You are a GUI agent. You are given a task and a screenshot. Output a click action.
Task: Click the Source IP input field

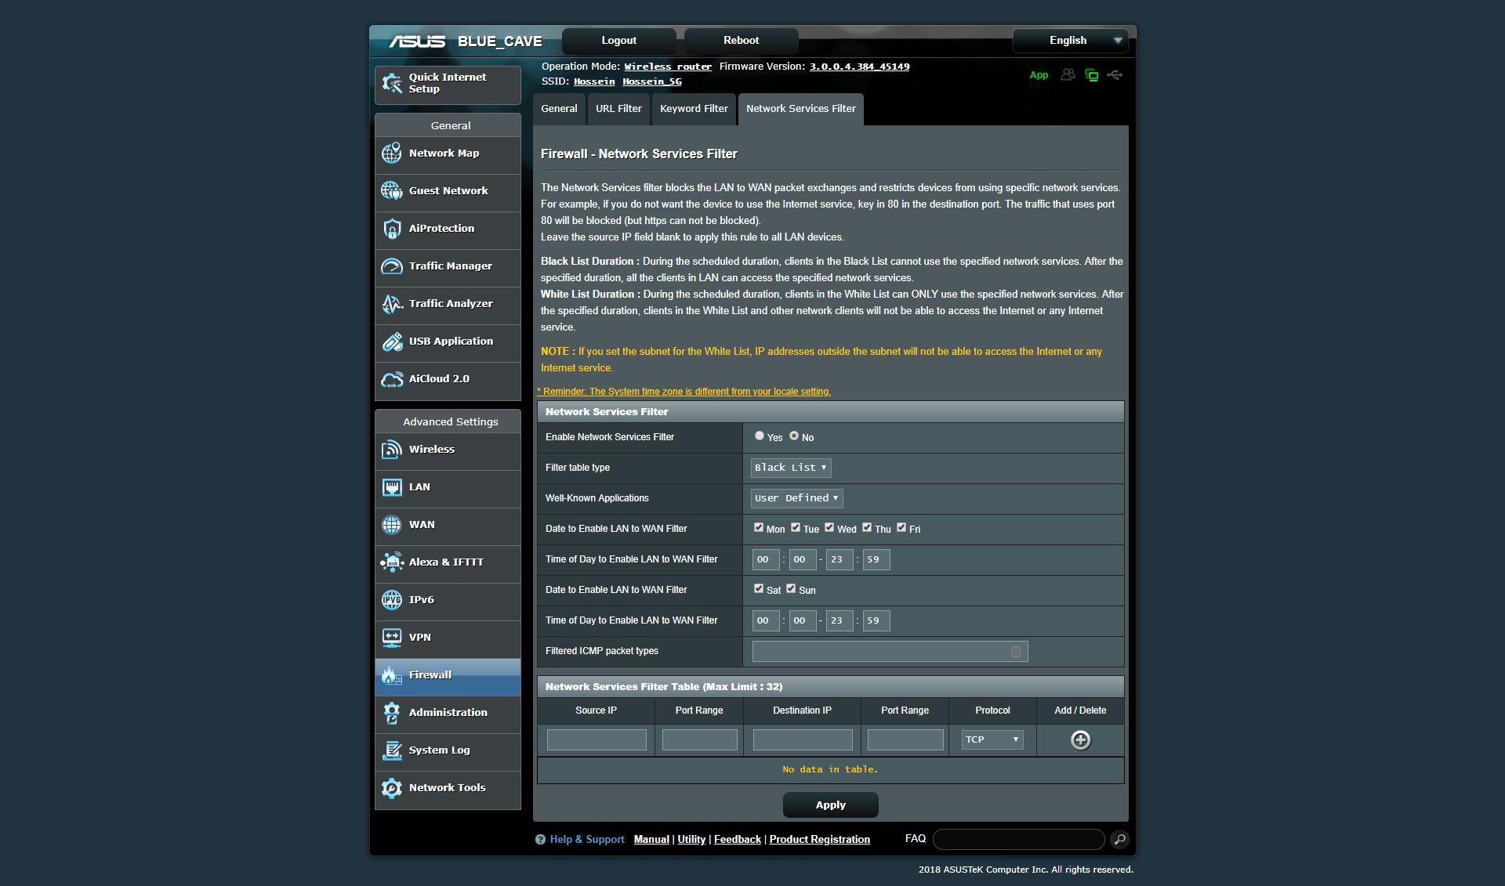pyautogui.click(x=597, y=740)
